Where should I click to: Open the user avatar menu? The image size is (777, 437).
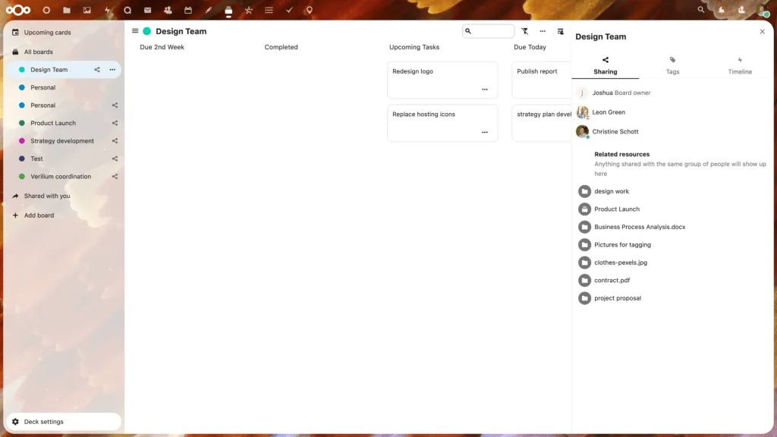(763, 10)
